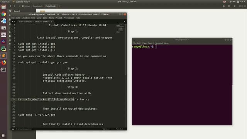
Task: Open the Sublime Text app menu in top bar
Action: [22, 2]
